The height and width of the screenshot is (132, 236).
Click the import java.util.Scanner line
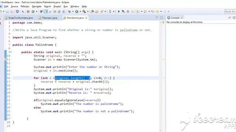coord(34,37)
